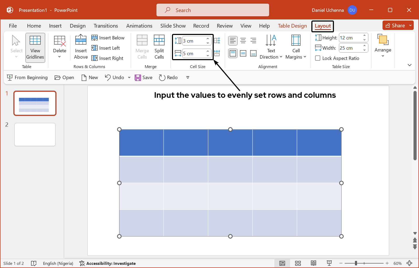Click the Distribute Columns icon
The image size is (419, 268).
point(217,53)
